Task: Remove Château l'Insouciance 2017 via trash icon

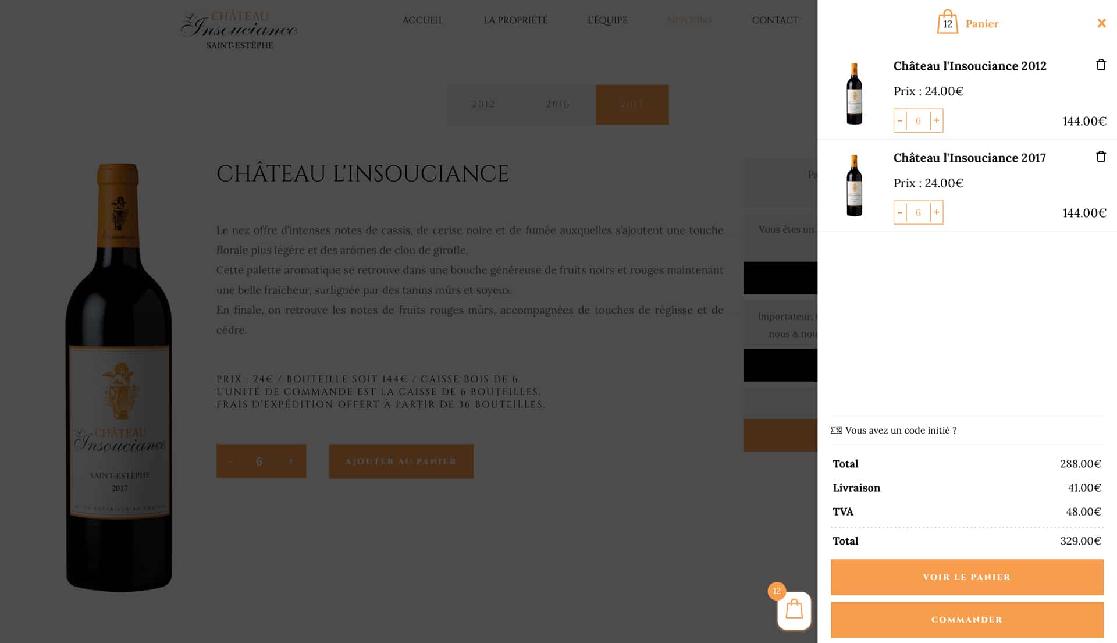Action: [1101, 157]
